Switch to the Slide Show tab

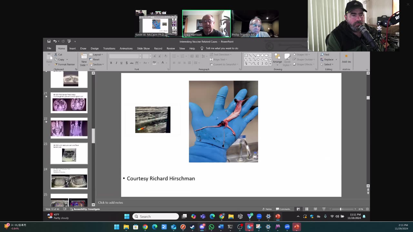[x=143, y=48]
